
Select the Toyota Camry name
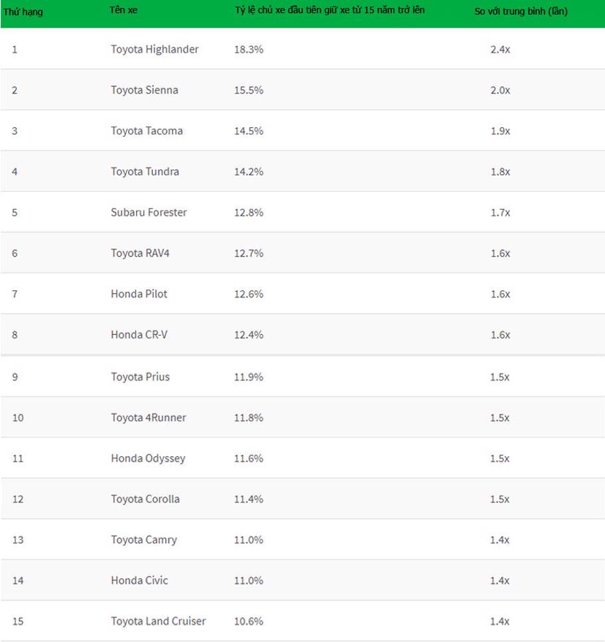pos(143,540)
